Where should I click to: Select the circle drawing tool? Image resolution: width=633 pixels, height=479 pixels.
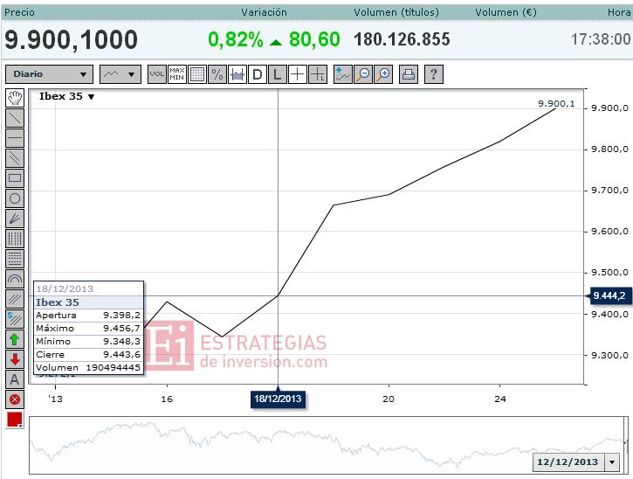(15, 198)
